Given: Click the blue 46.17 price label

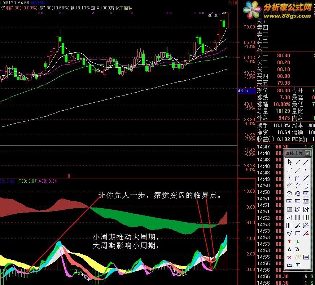Looking at the screenshot, I should pyautogui.click(x=246, y=91).
